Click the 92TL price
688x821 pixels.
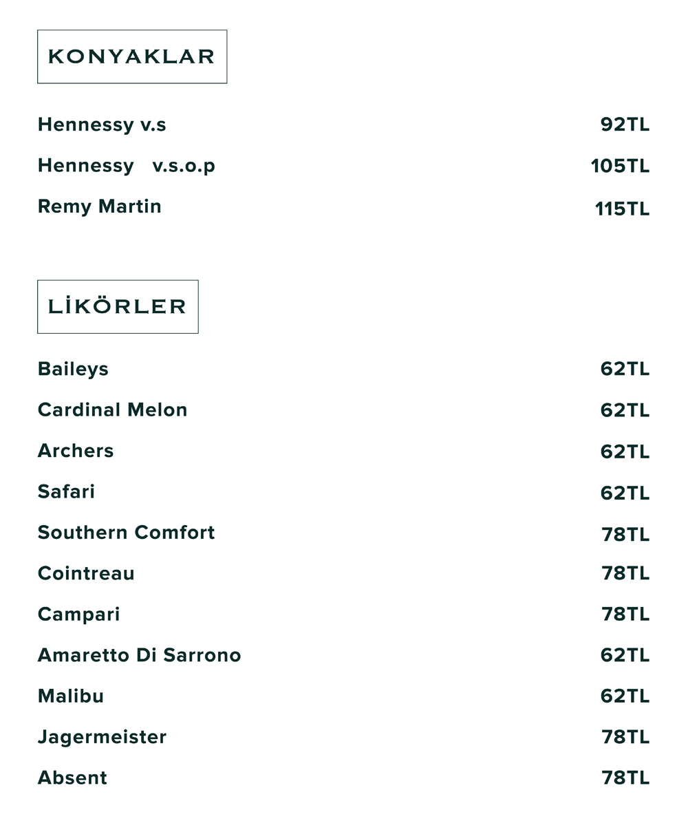point(624,125)
